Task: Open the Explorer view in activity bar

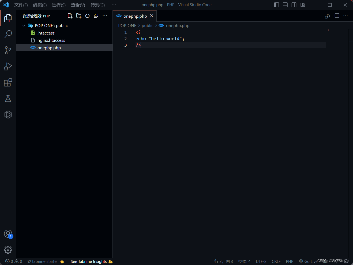Action: 8,18
